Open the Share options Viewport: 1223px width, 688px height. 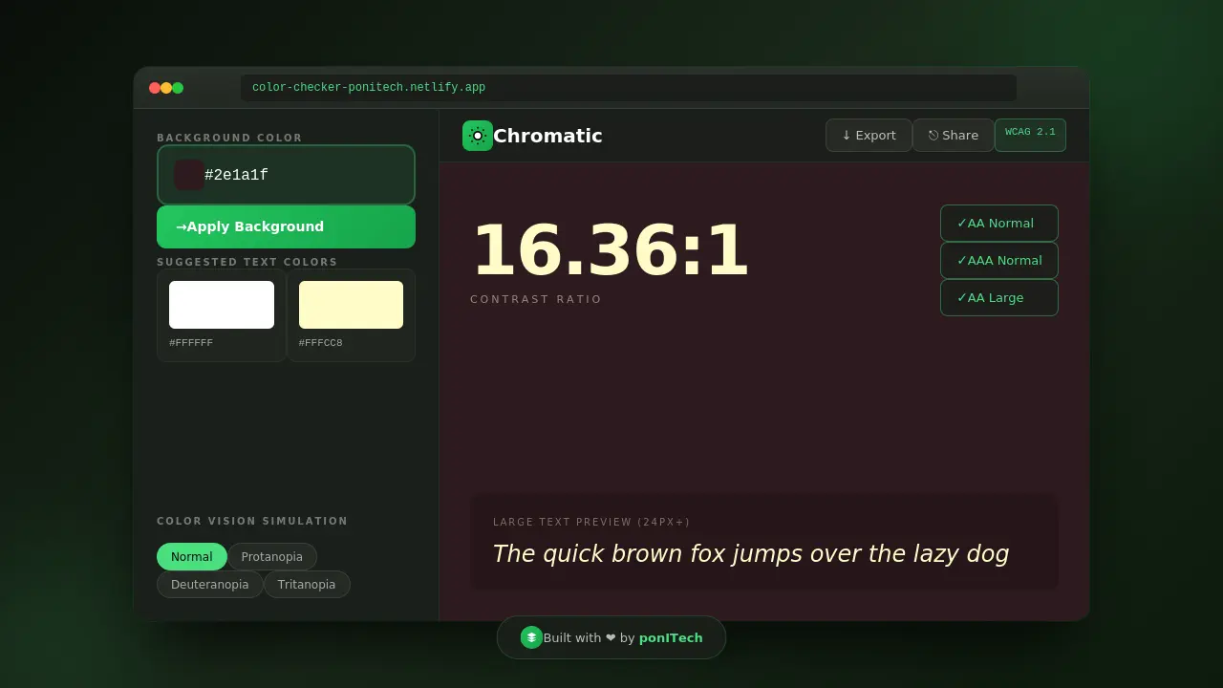[x=953, y=135]
